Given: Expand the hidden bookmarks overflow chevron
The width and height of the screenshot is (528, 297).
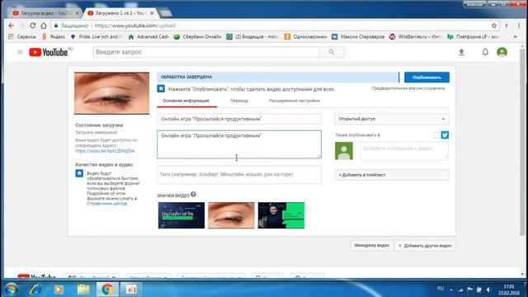Looking at the screenshot, I should click(515, 36).
